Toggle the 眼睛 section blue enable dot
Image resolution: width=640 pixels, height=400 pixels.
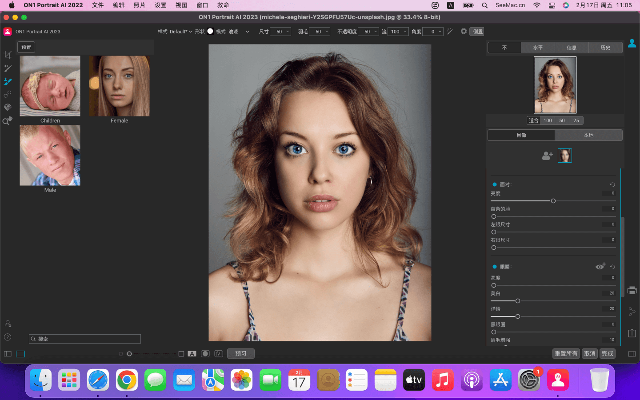tap(494, 267)
